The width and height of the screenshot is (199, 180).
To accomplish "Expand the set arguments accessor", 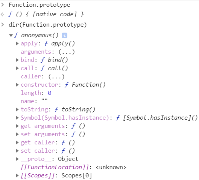I will click(x=17, y=134).
